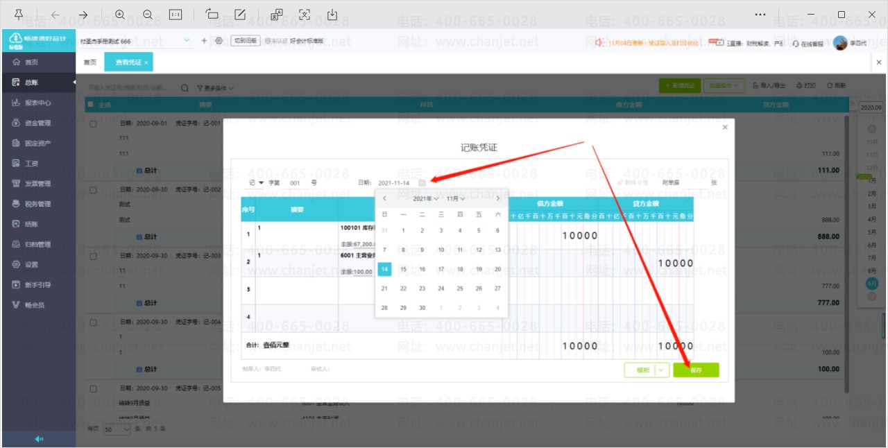The width and height of the screenshot is (888, 448).
Task: Select highlighted day 14 in calendar
Action: [384, 269]
